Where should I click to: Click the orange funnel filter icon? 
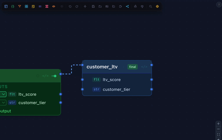19,6
